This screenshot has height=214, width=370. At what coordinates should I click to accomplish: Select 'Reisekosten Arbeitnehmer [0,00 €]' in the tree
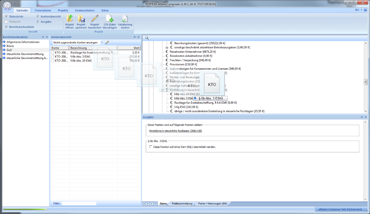click(191, 56)
